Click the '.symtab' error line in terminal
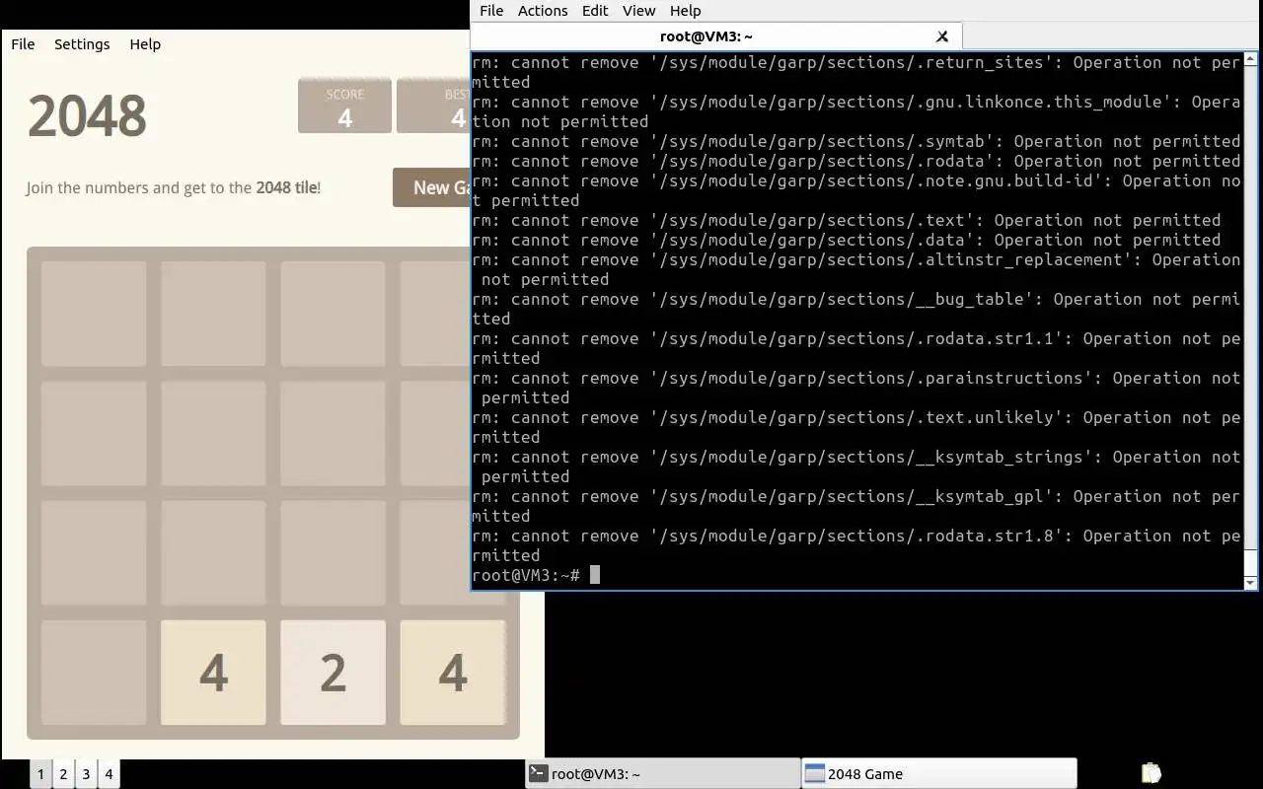Screen dimensions: 1263x789 (x=856, y=141)
